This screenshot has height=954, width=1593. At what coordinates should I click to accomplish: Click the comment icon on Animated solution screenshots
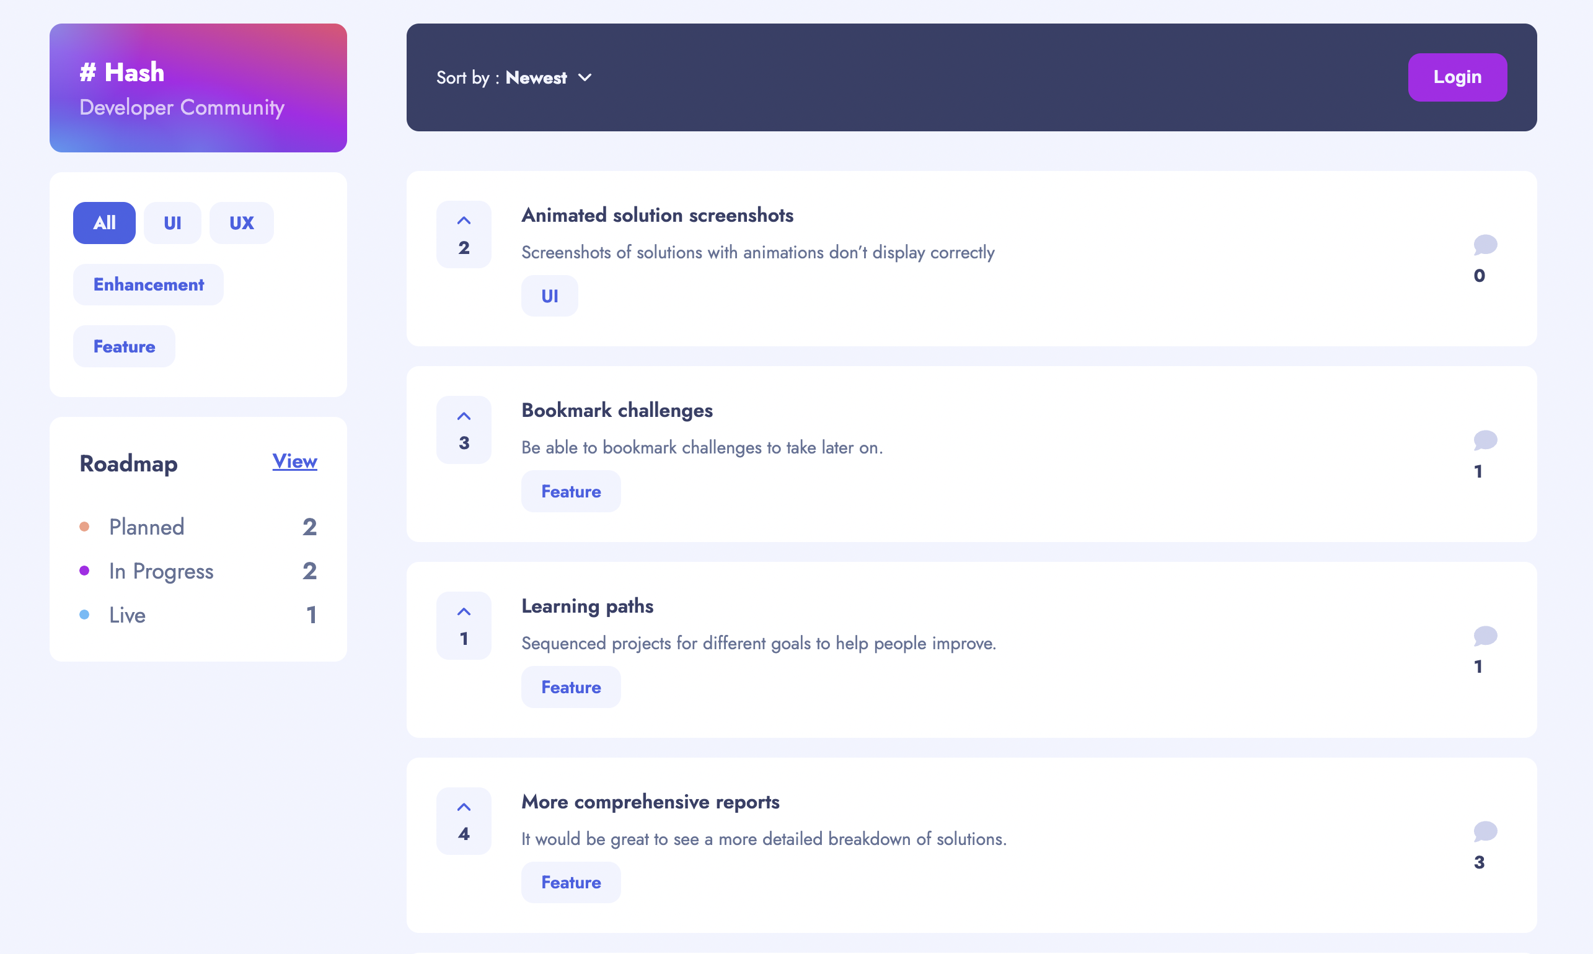1485,245
